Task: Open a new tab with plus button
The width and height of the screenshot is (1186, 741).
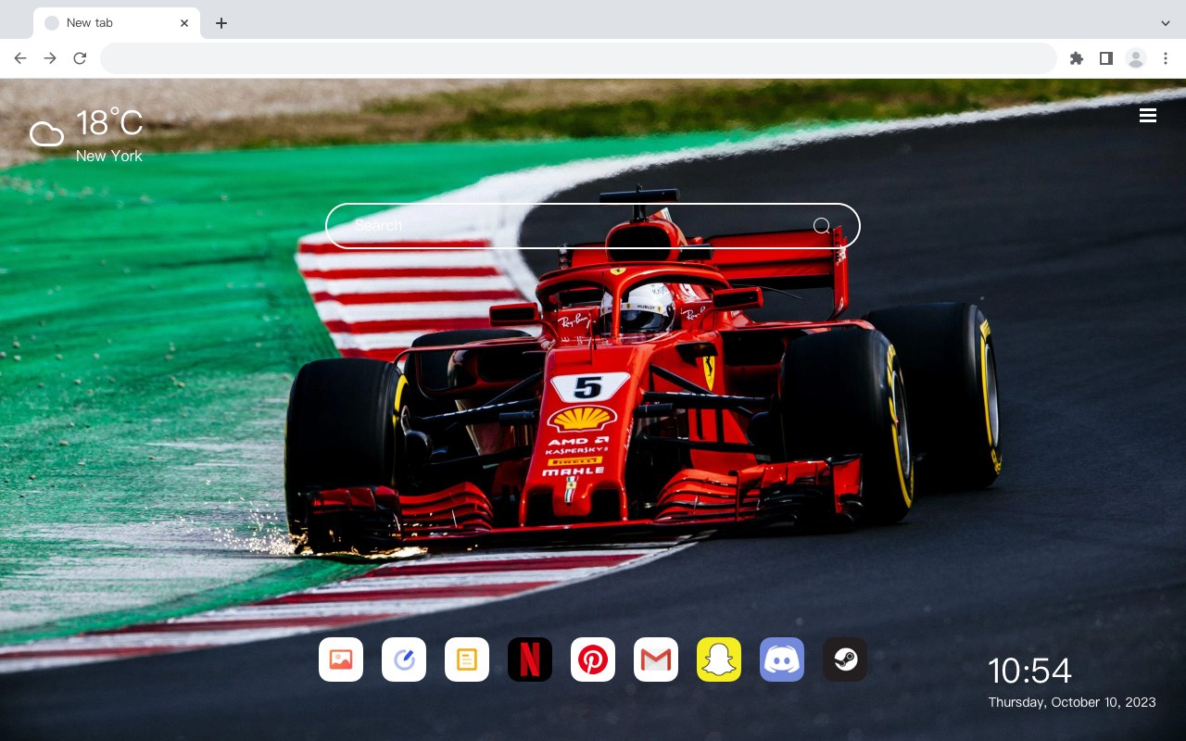Action: tap(221, 23)
